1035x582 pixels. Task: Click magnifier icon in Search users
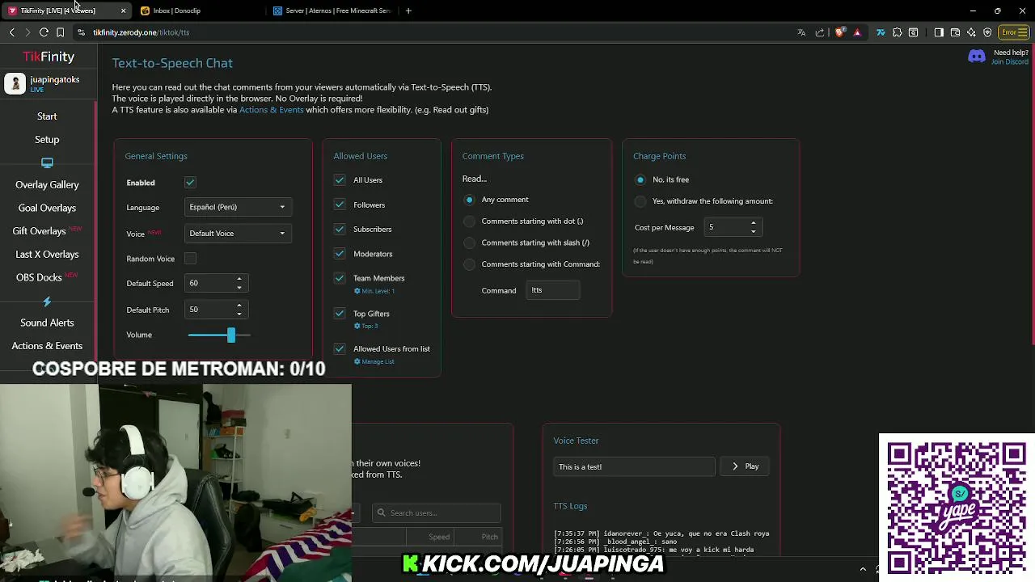381,512
